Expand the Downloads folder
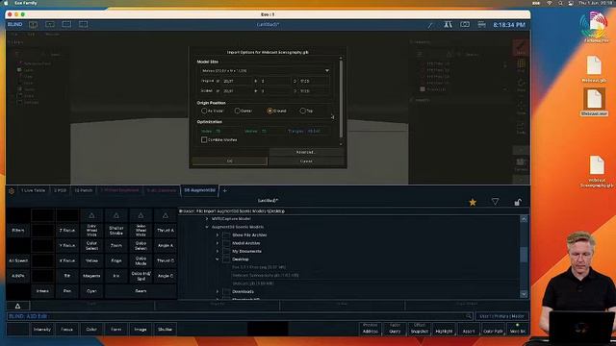The width and height of the screenshot is (616, 346). (218, 291)
